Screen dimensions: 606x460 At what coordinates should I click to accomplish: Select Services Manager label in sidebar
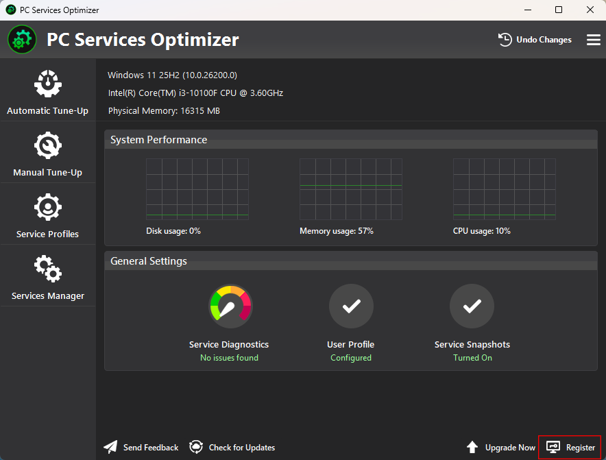click(x=47, y=295)
